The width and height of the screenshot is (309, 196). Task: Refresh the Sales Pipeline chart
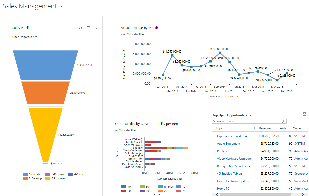[x=80, y=28]
